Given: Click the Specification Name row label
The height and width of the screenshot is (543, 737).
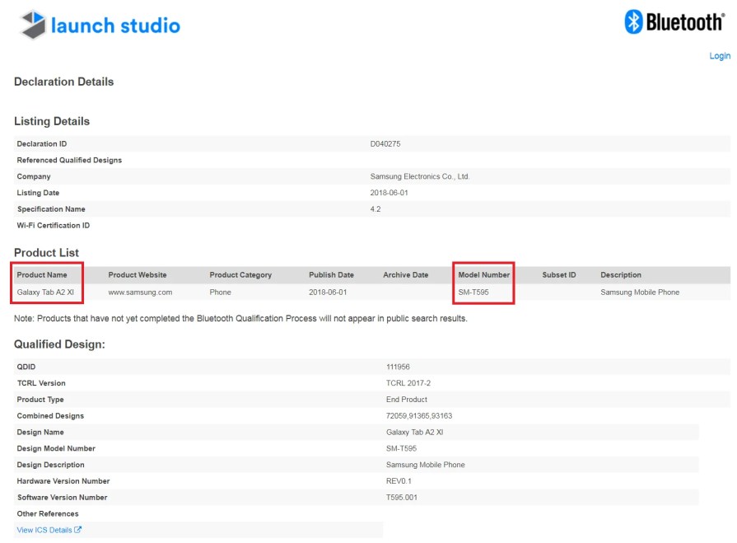Looking at the screenshot, I should click(x=51, y=209).
